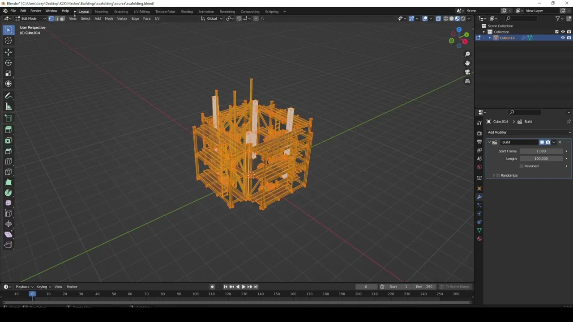
Task: Hide Collection with its eye icon
Action: click(563, 32)
